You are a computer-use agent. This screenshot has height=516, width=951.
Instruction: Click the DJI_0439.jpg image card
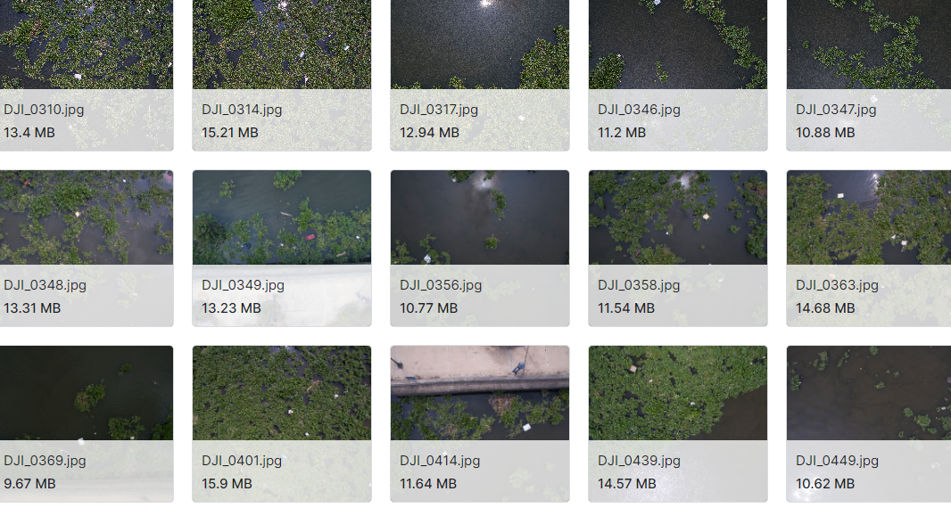677,424
